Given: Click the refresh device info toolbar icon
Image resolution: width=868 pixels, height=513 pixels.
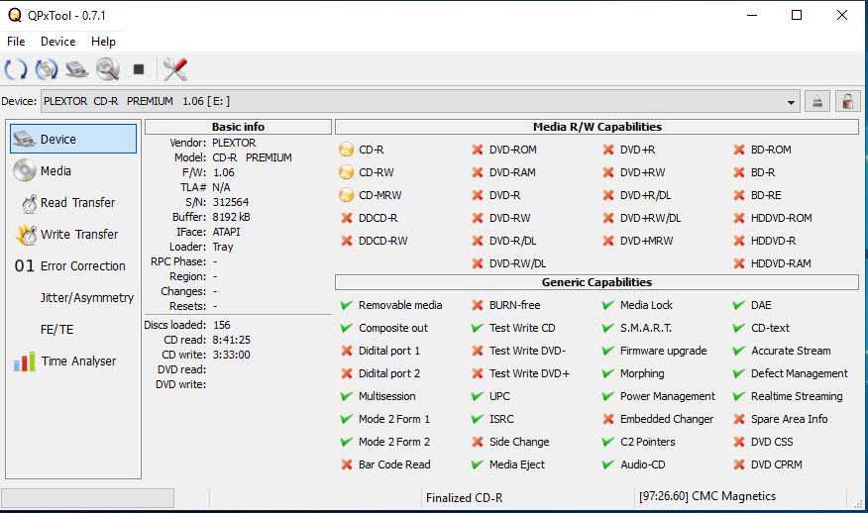Looking at the screenshot, I should click(x=16, y=69).
